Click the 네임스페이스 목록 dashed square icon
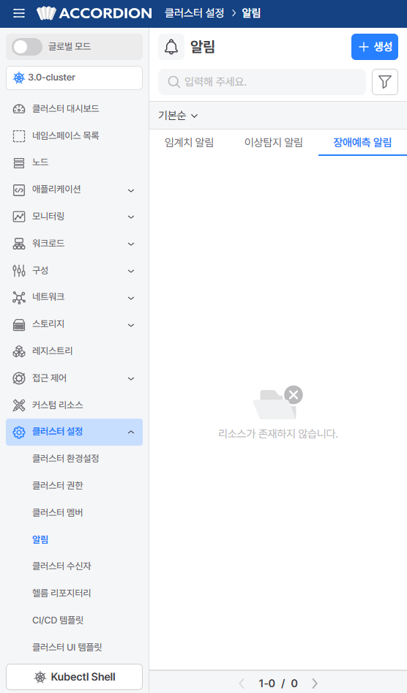407x693 pixels. coord(19,136)
